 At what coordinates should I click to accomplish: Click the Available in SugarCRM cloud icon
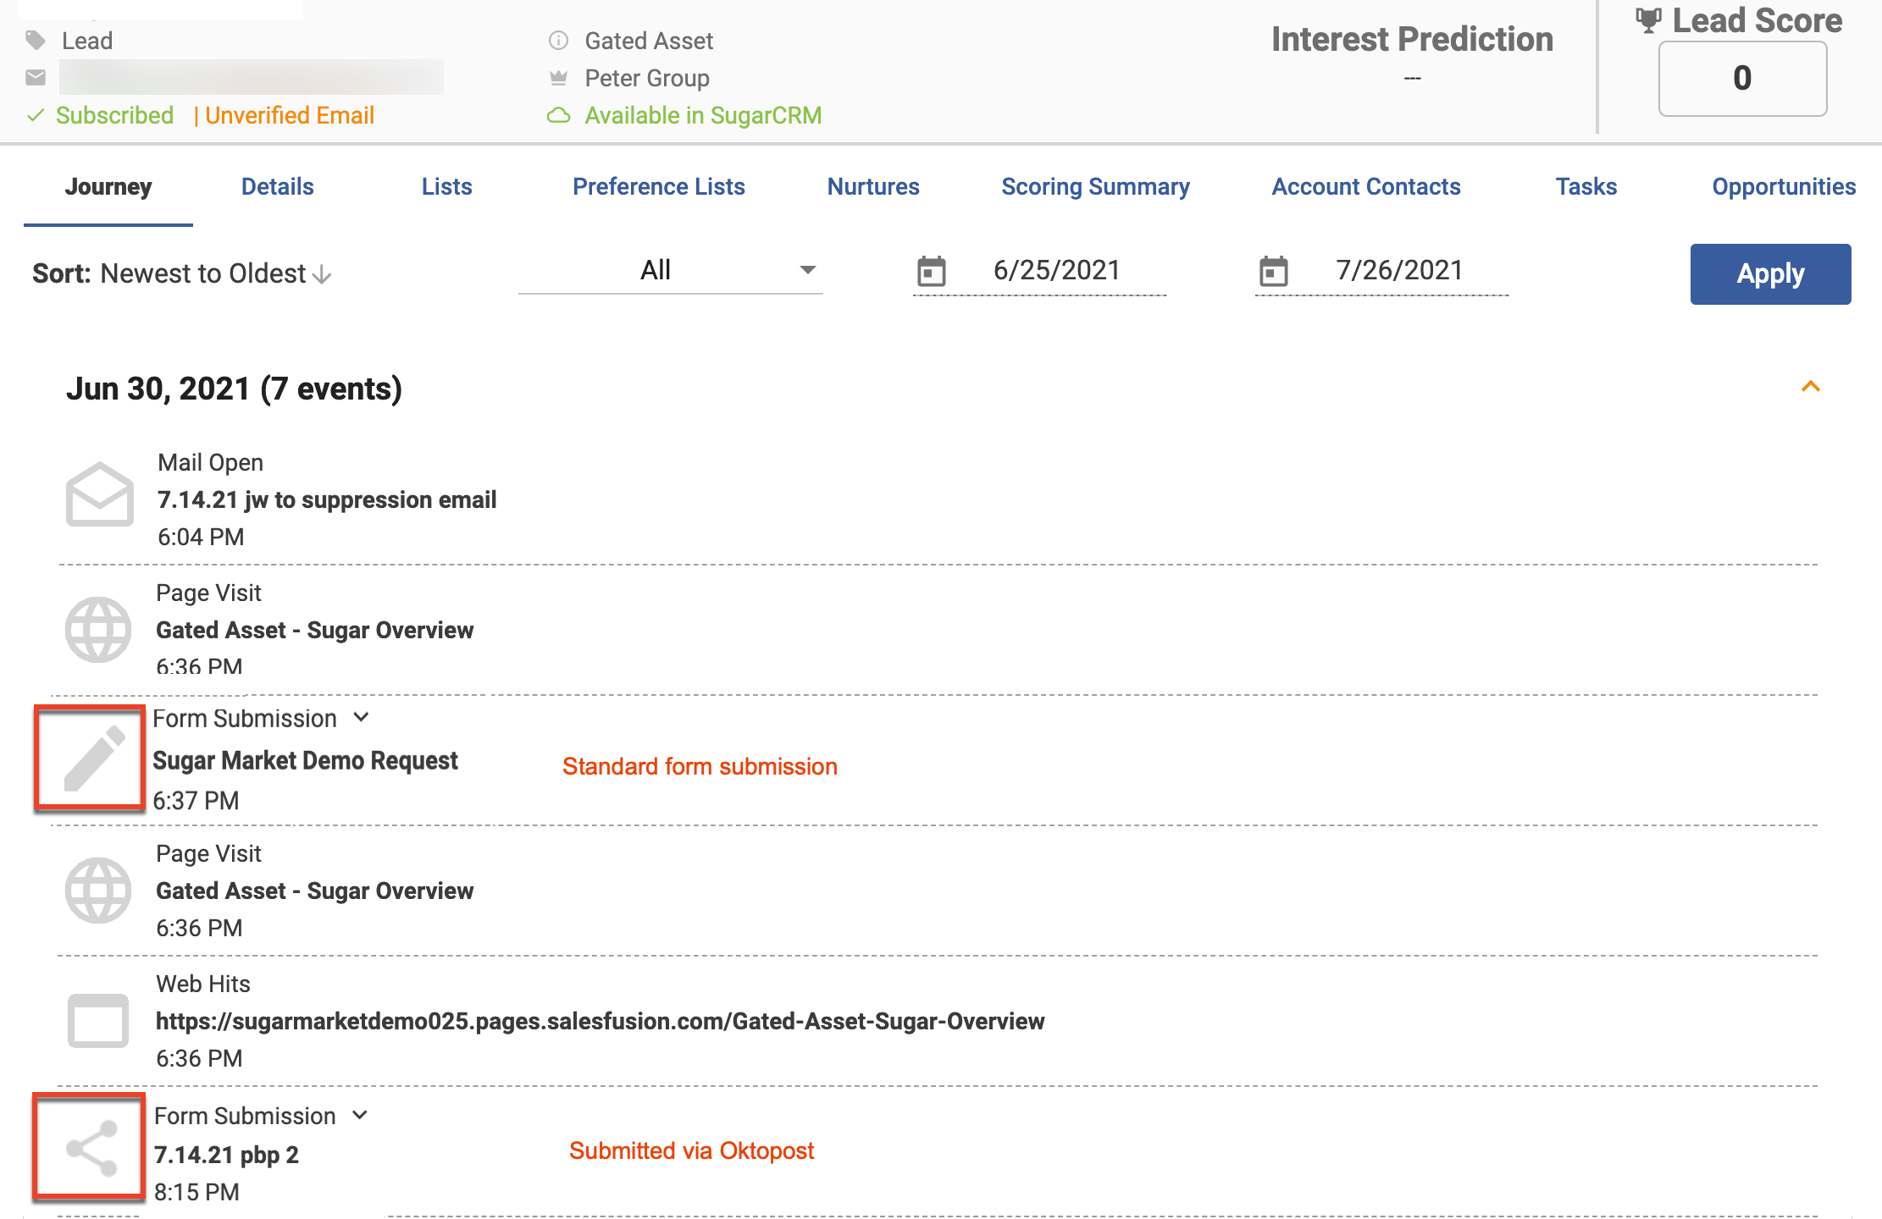(558, 115)
